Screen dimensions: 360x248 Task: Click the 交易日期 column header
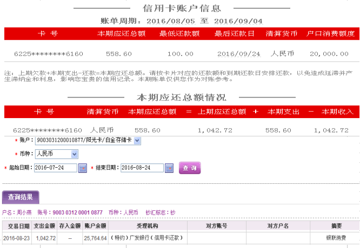click(x=17, y=226)
